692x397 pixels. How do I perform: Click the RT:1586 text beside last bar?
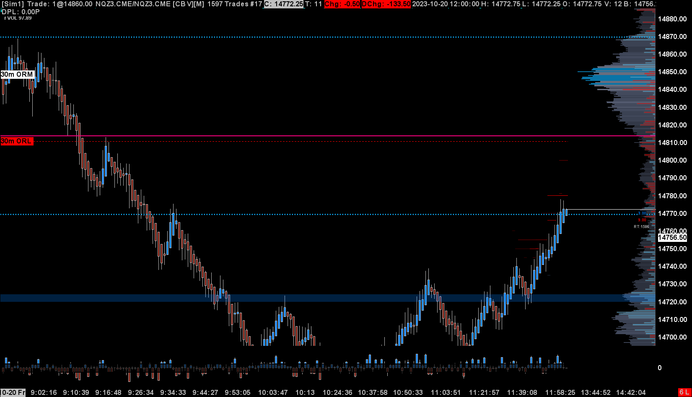point(641,227)
